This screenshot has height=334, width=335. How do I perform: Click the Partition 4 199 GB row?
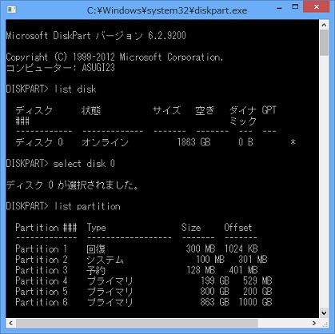click(x=144, y=280)
